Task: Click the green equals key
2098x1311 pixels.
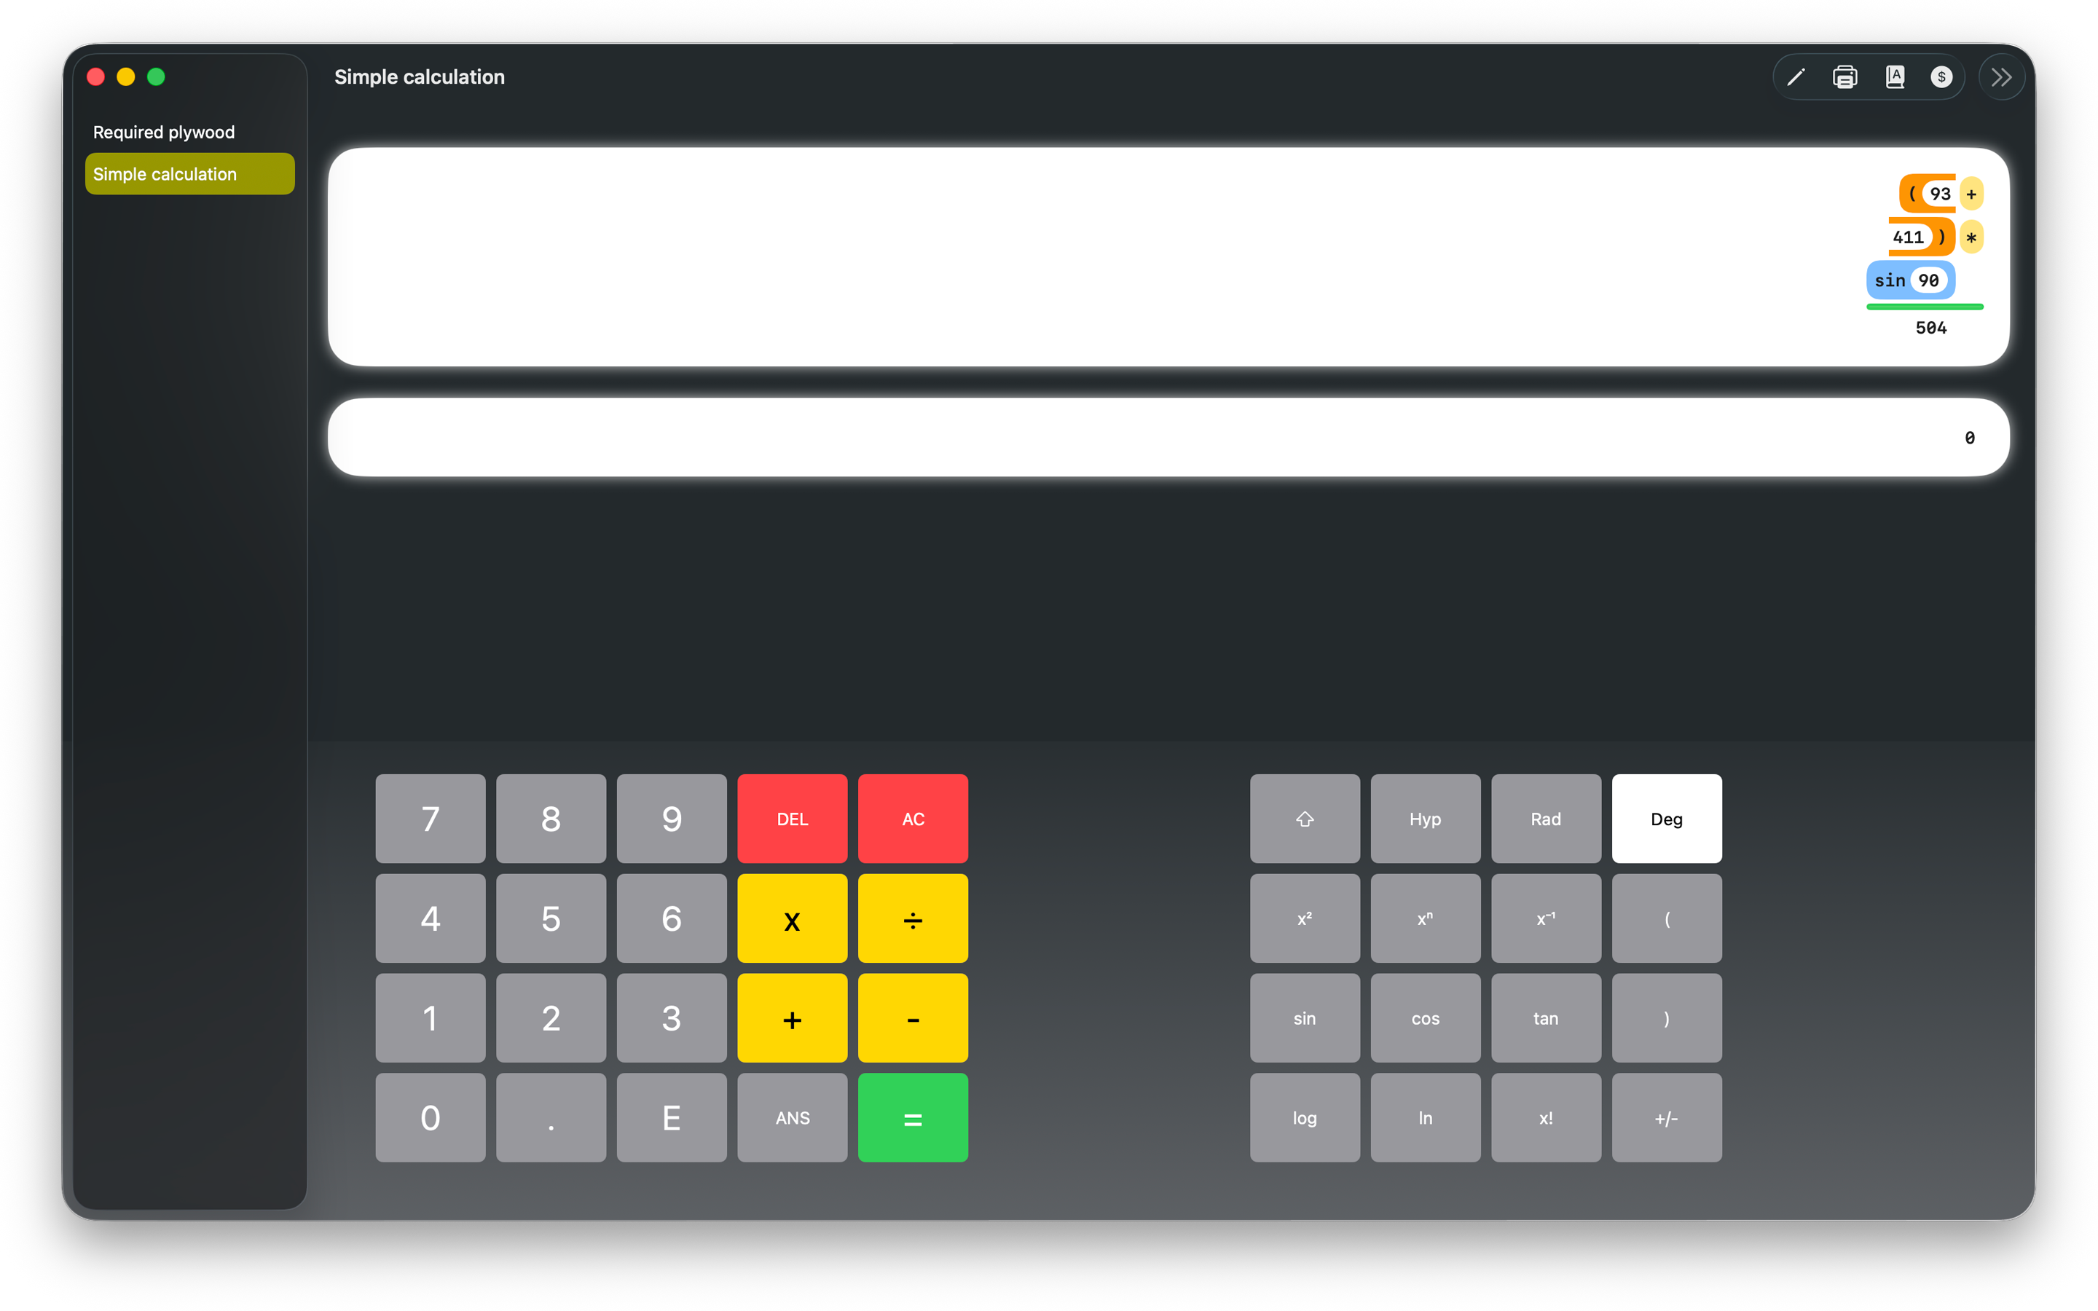Action: [913, 1118]
